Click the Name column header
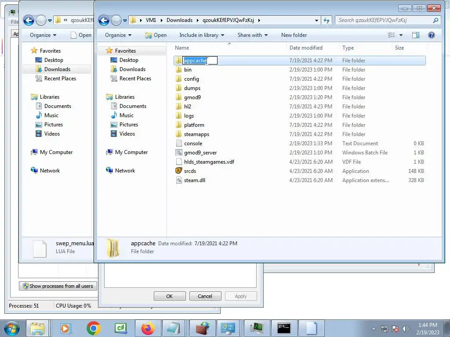Viewport: 450px width, 337px height. (x=229, y=48)
